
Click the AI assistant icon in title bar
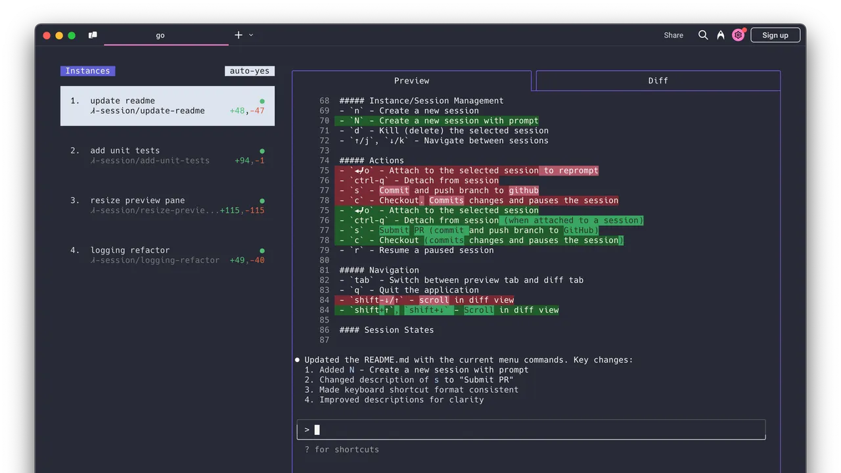pos(721,35)
